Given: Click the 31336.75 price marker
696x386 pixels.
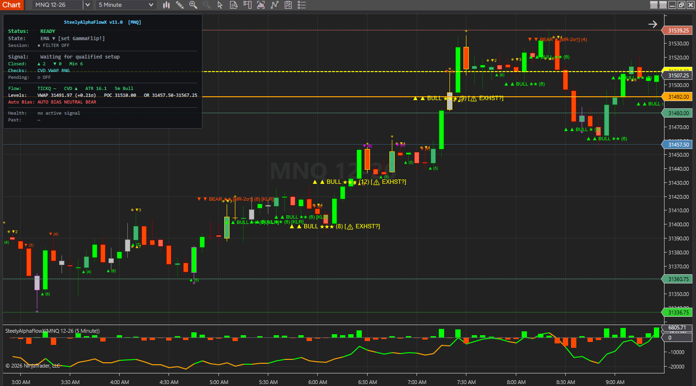Looking at the screenshot, I should click(678, 312).
